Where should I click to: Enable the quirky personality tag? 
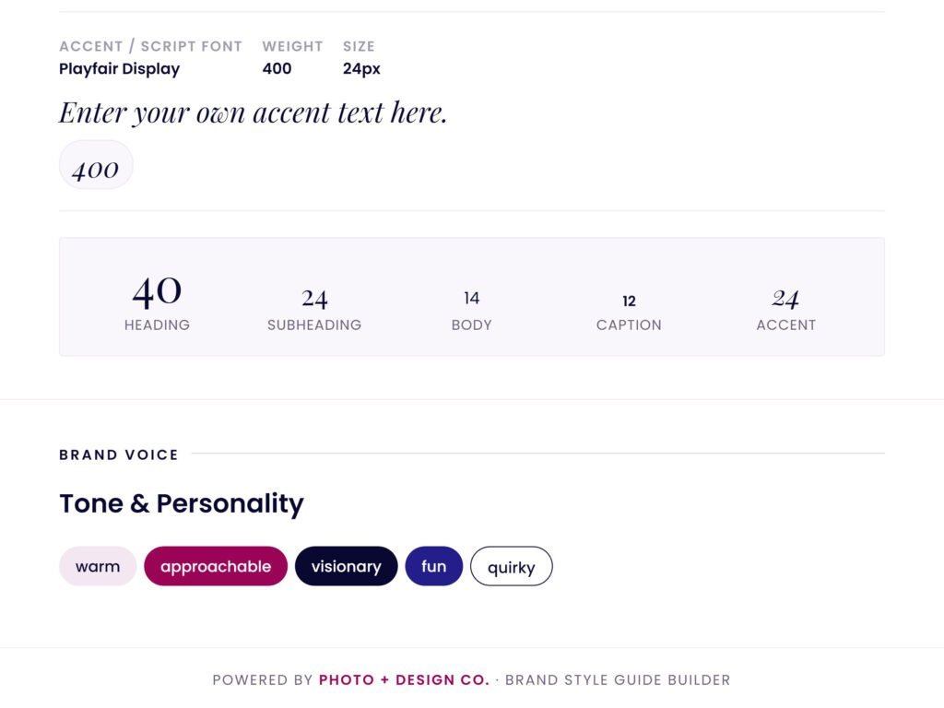[x=512, y=568]
